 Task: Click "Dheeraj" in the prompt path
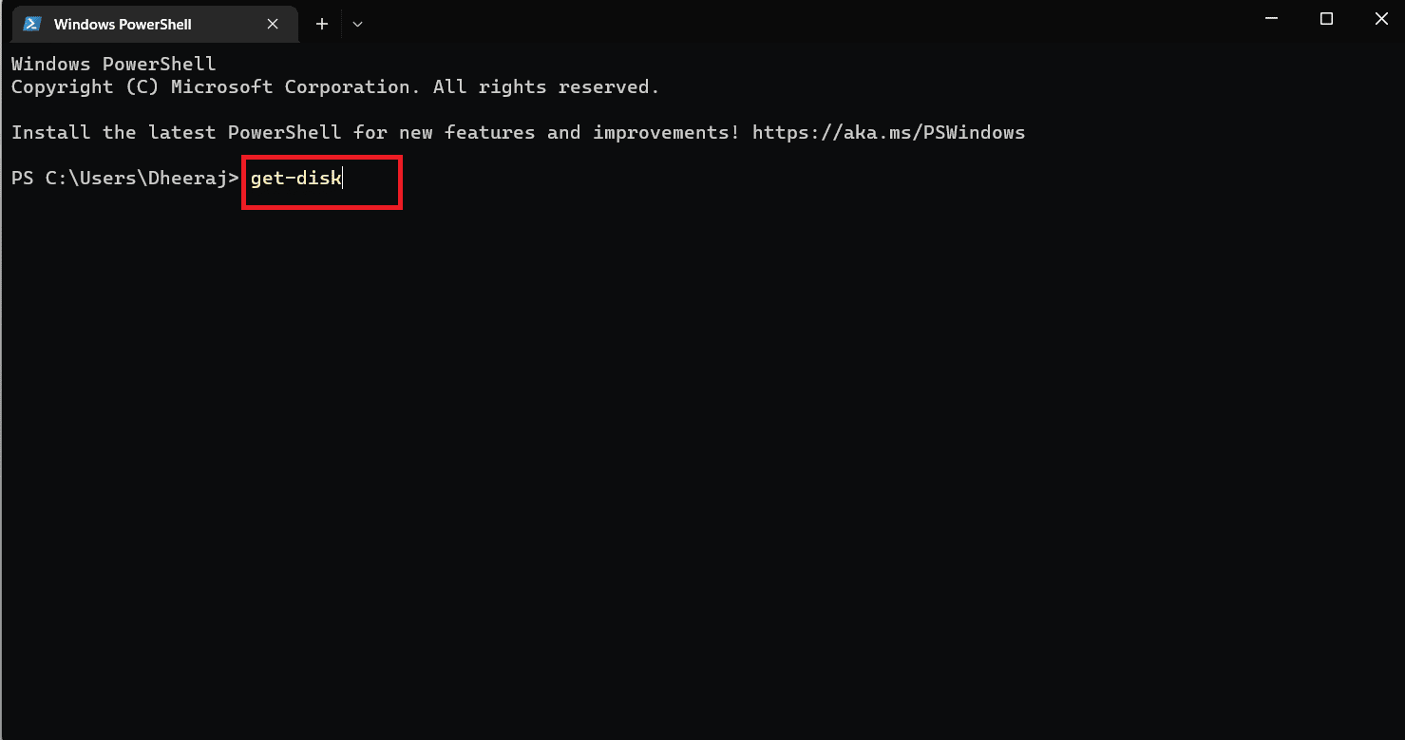click(x=187, y=178)
